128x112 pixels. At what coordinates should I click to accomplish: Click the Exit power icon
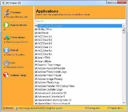pyautogui.click(x=6, y=63)
